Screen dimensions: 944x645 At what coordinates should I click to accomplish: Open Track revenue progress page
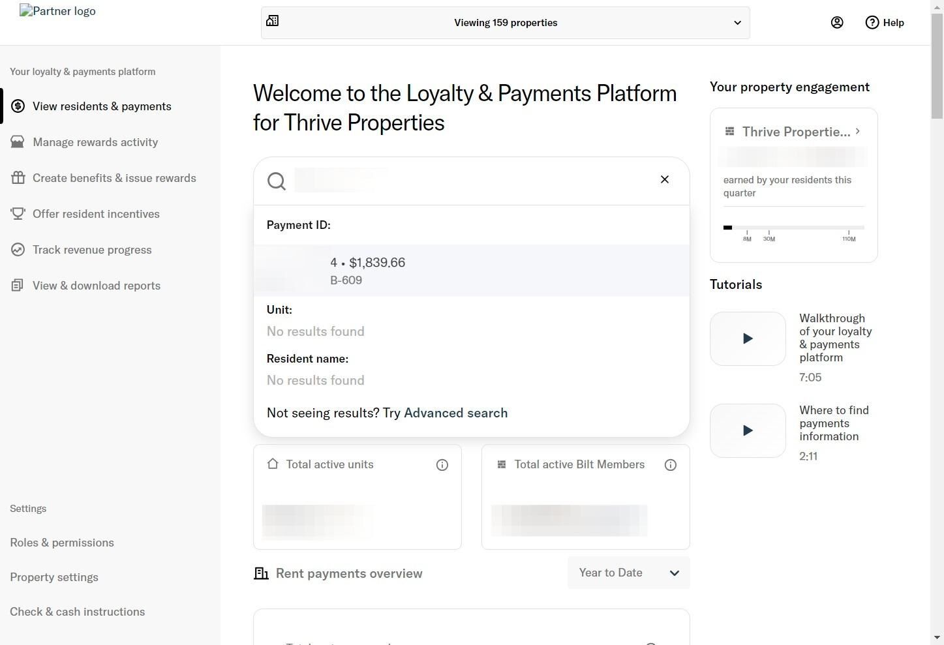(92, 250)
